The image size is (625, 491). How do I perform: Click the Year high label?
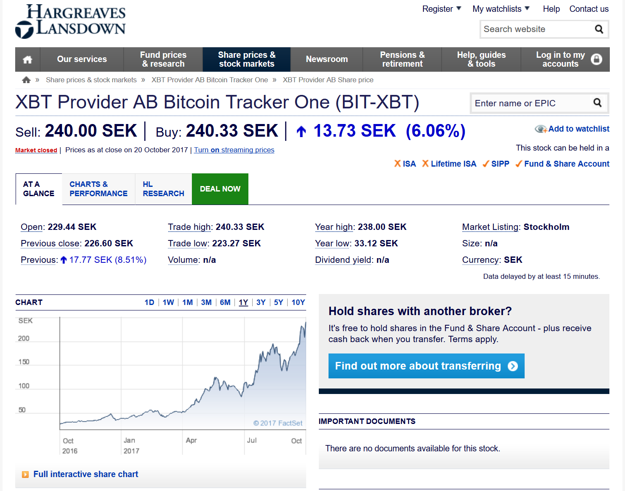coord(335,227)
